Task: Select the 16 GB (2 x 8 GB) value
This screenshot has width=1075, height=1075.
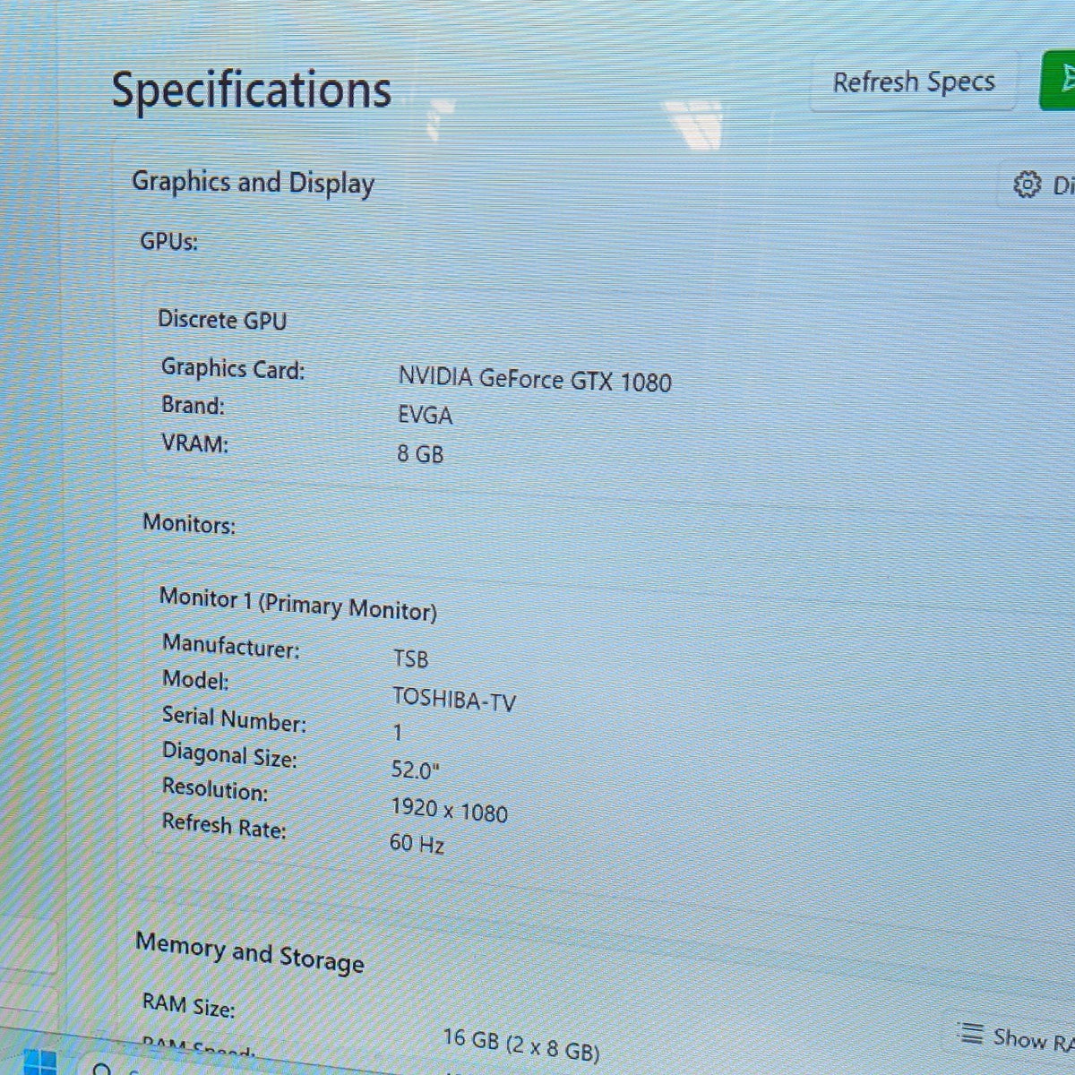Action: tap(521, 1044)
